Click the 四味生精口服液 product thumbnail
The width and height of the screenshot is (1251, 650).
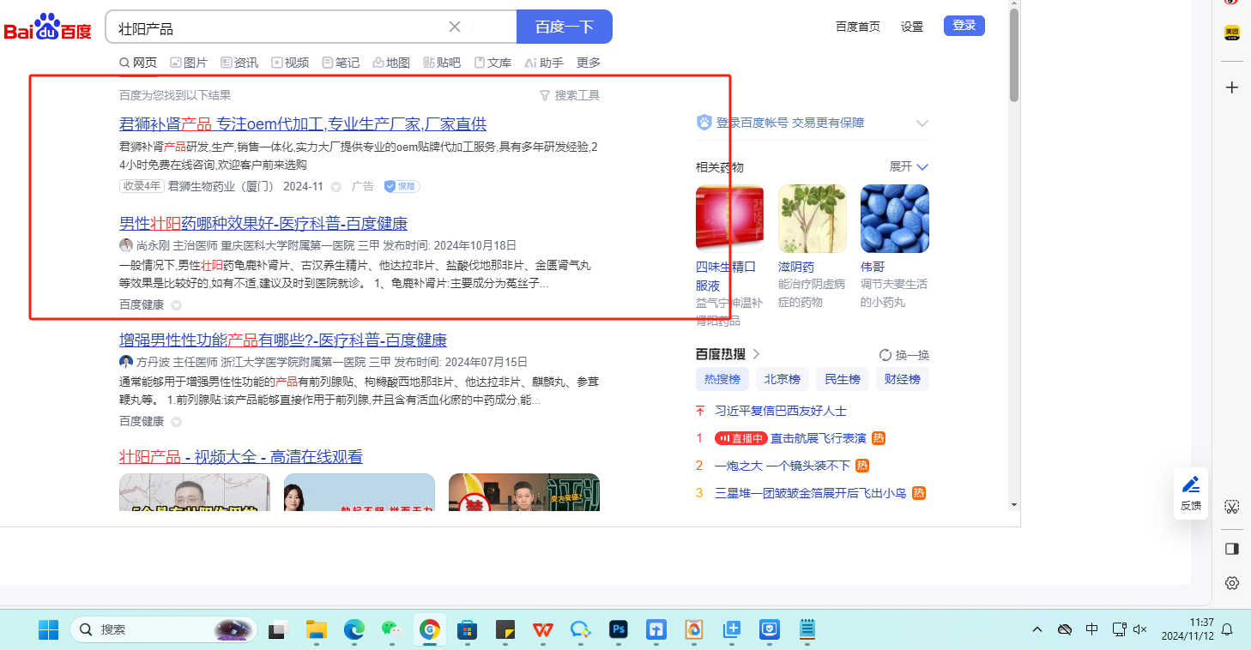coord(730,219)
